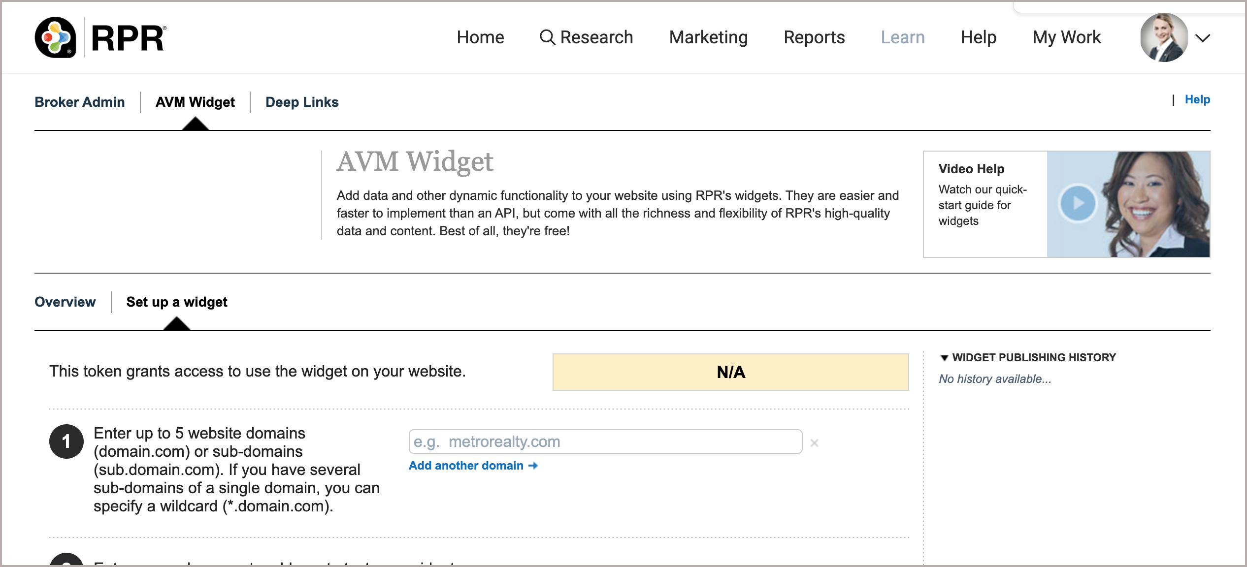Click the arrow next to Add another domain

pyautogui.click(x=533, y=466)
